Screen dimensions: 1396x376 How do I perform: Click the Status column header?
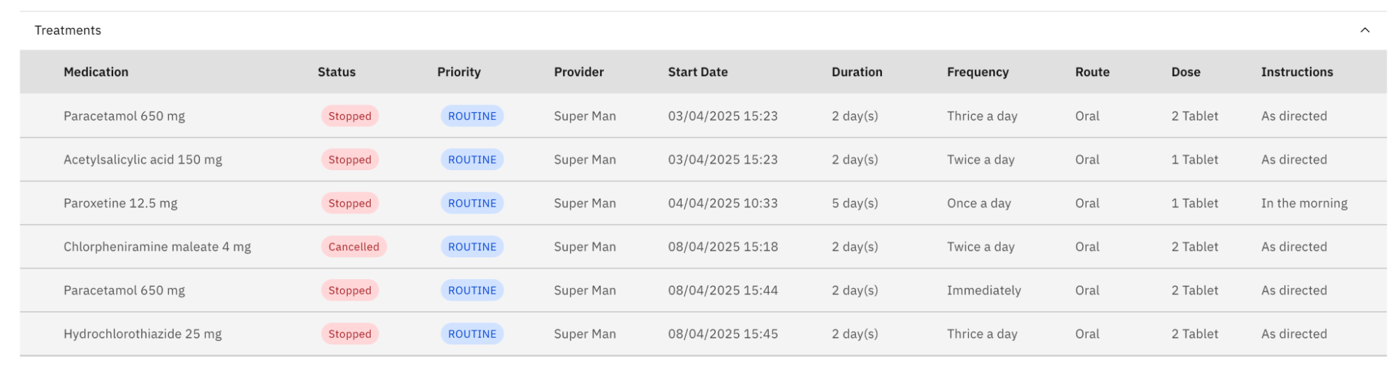coord(336,72)
